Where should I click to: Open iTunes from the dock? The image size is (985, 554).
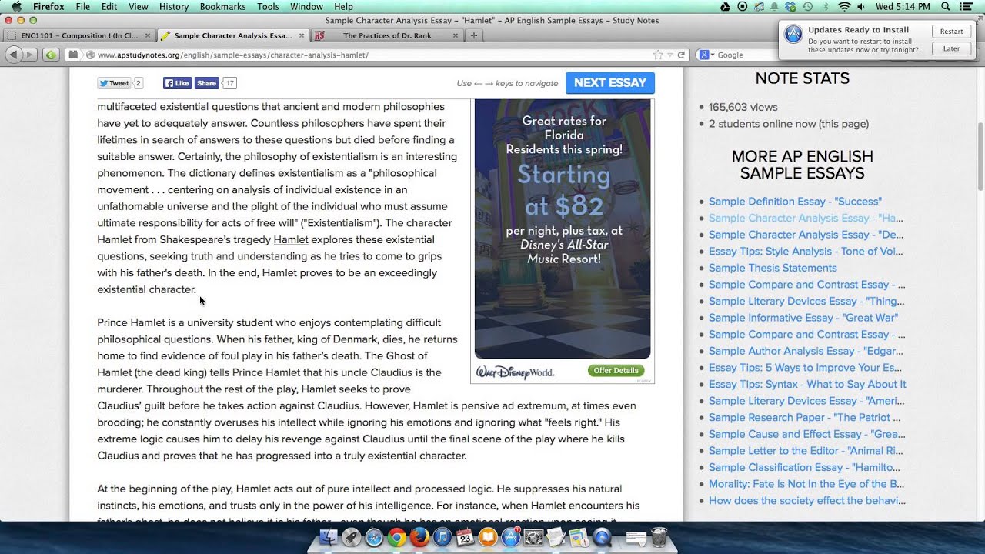(x=442, y=538)
